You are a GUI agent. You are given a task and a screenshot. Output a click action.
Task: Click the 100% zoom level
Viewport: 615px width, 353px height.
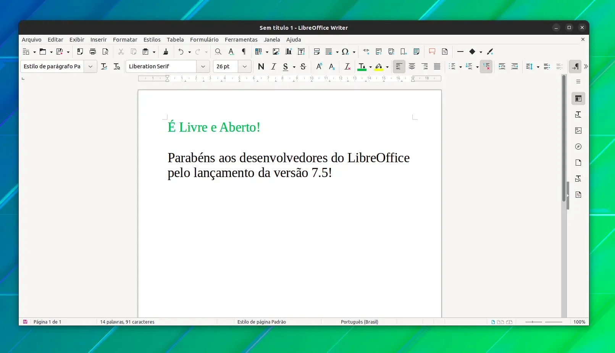click(579, 322)
